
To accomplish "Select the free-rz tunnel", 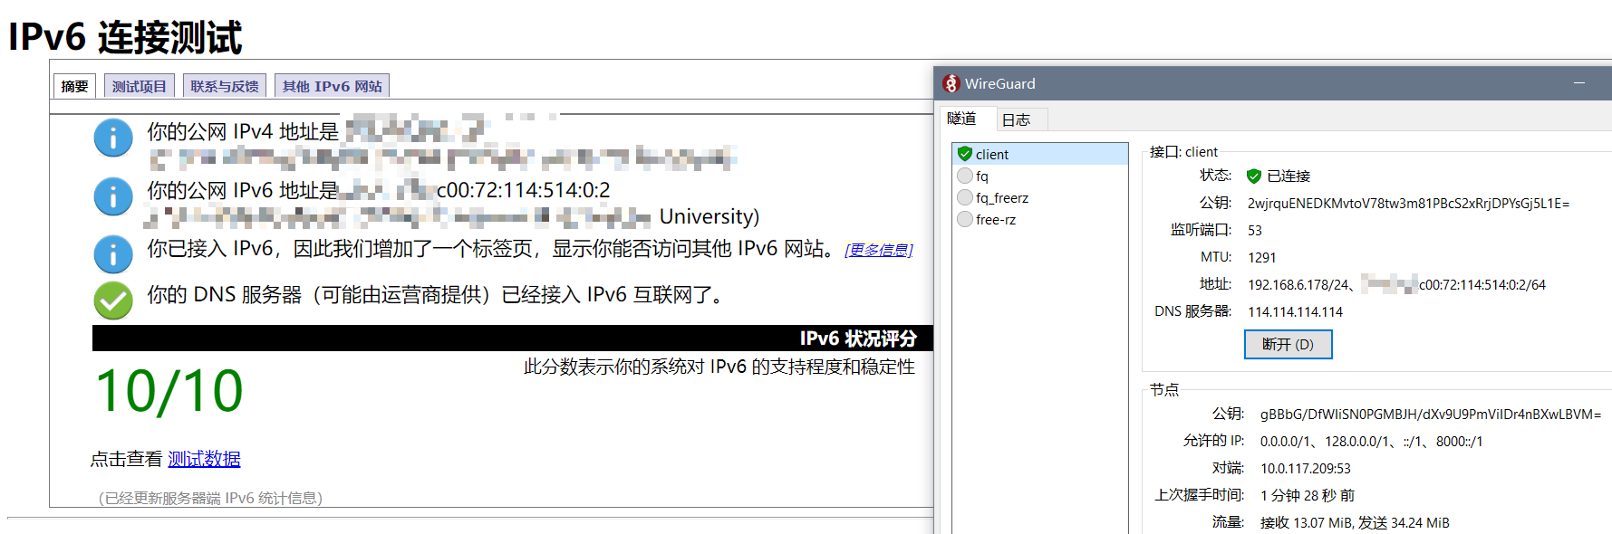I will point(1040,219).
